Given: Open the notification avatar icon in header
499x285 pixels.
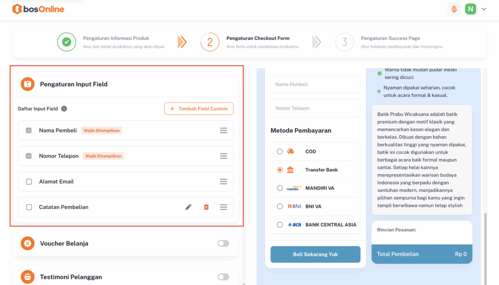Looking at the screenshot, I should tap(454, 9).
